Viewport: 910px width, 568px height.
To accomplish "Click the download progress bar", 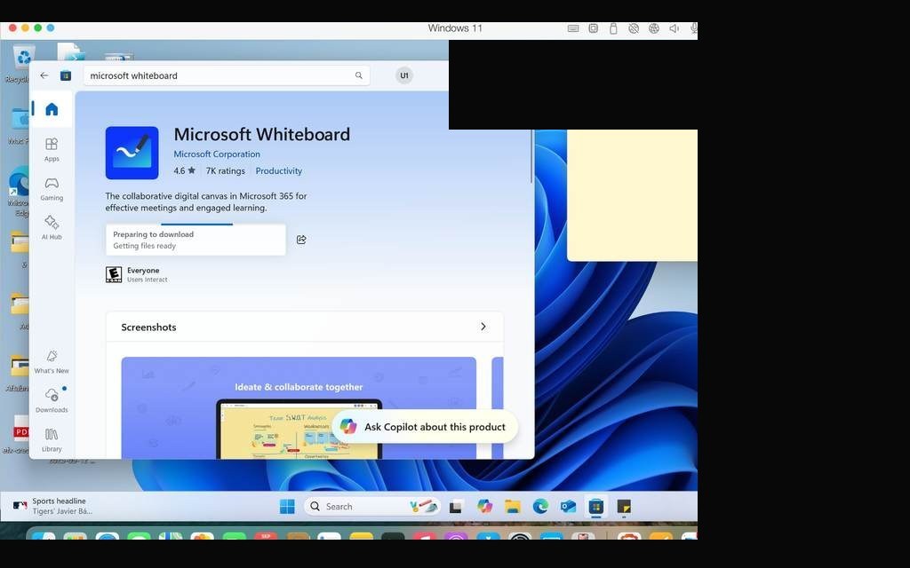I will click(196, 225).
